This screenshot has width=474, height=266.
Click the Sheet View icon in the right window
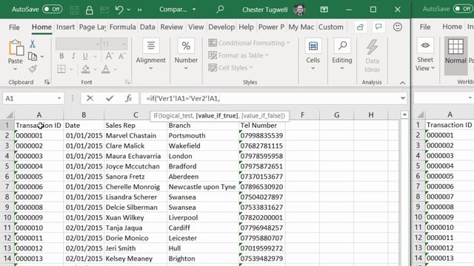coord(425,46)
